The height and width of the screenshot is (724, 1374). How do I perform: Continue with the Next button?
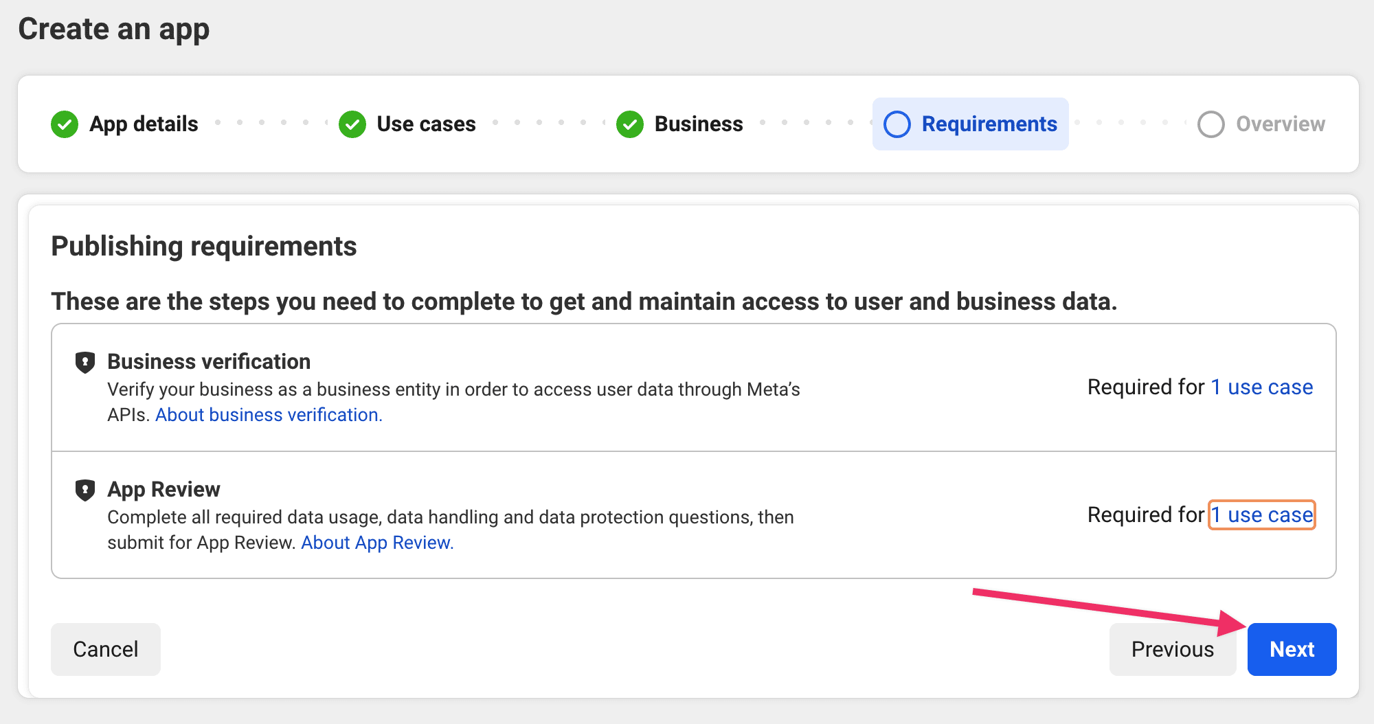[x=1292, y=649]
